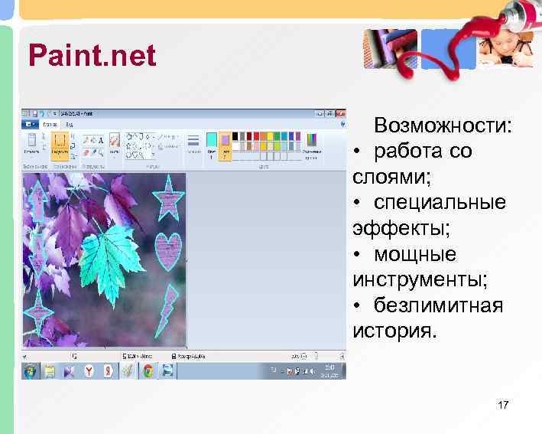Expand the Brushes (Кисти) dropdown arrow
The image size is (542, 434).
115,157
